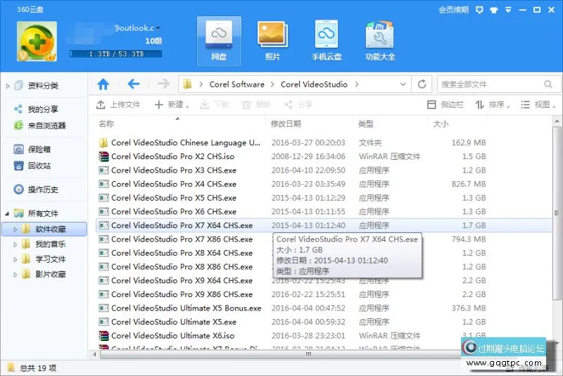Expand the 我的音乐 folder arrow
Viewport: 563px width, 376px height.
coord(15,244)
